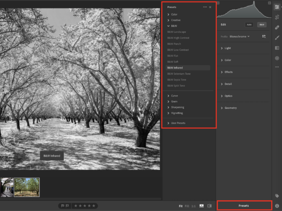The height and width of the screenshot is (211, 282).
Task: Select the Brush adjustment tool
Action: click(277, 38)
